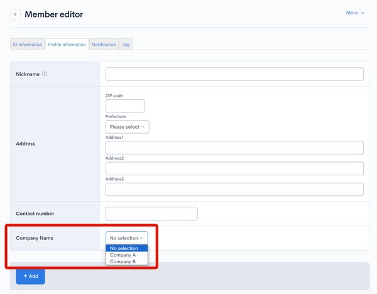Click the Nickname help question icon
This screenshot has height=294, width=377.
pyautogui.click(x=45, y=73)
